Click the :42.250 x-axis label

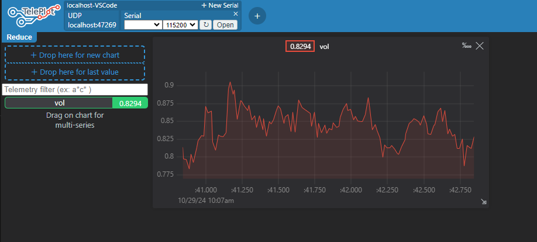tap(388, 190)
